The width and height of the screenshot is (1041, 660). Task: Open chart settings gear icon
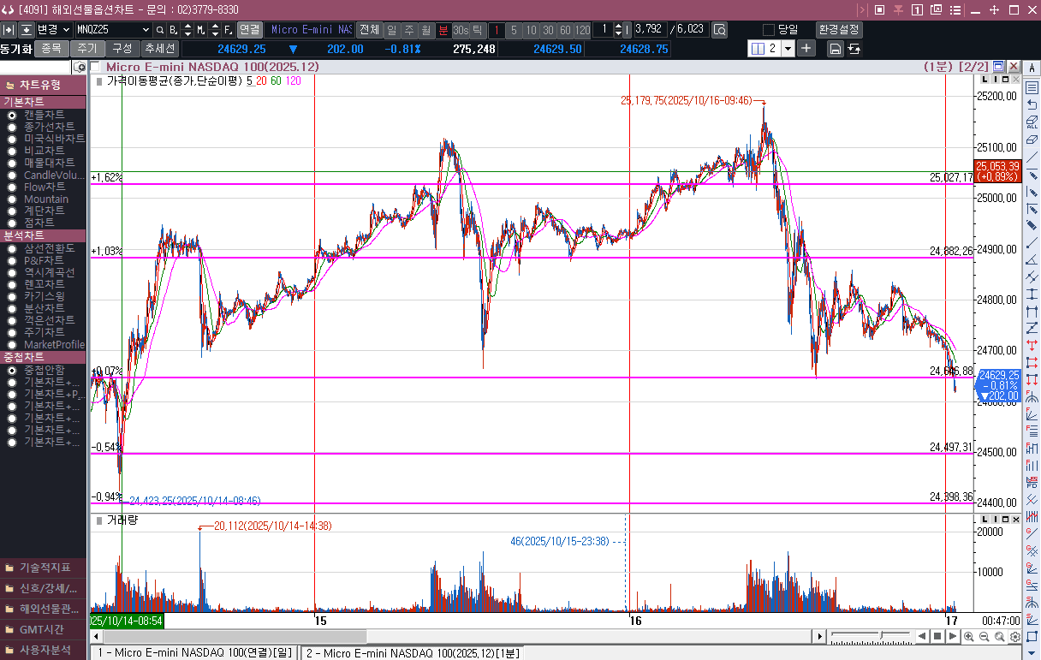(1014, 637)
